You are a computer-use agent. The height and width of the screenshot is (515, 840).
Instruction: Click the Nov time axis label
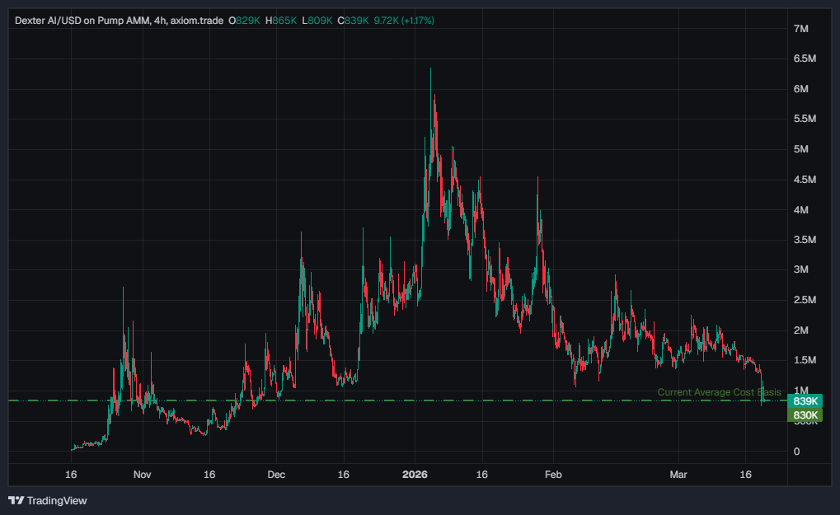(x=143, y=475)
